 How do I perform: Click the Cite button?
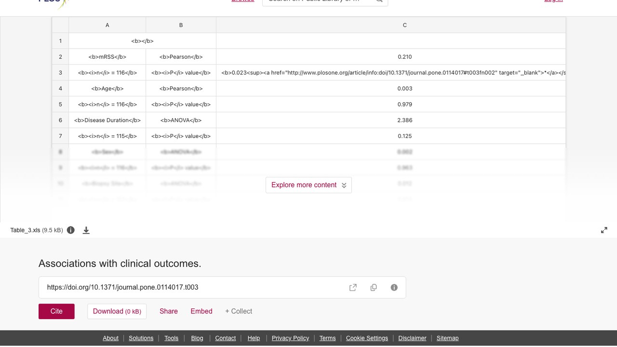point(56,311)
